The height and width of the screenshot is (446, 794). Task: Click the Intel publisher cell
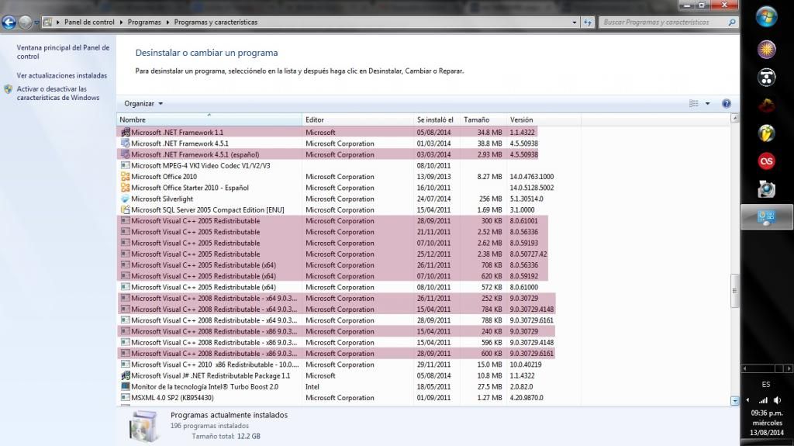[x=312, y=387]
